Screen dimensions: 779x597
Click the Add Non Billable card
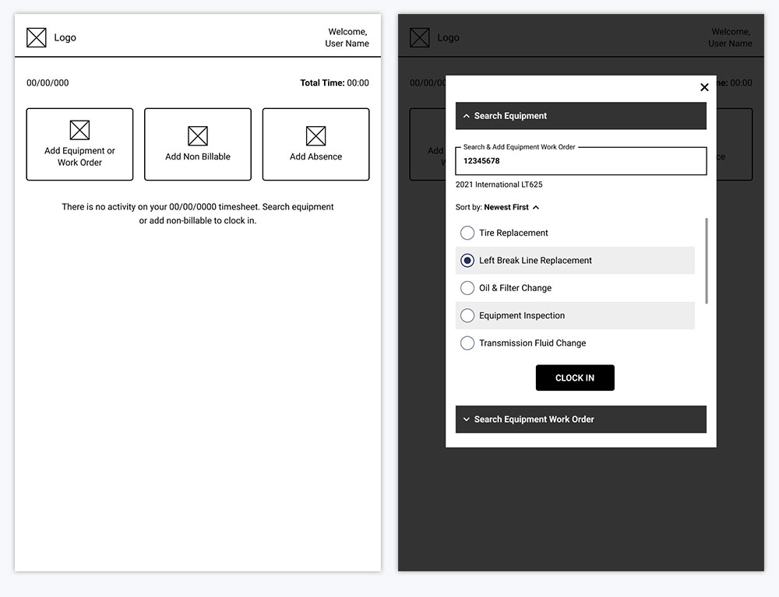197,144
